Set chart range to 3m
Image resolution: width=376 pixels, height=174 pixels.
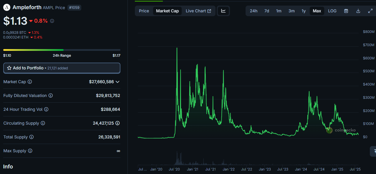291,11
